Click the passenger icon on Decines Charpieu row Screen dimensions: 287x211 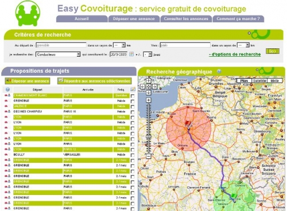[x=9, y=111]
